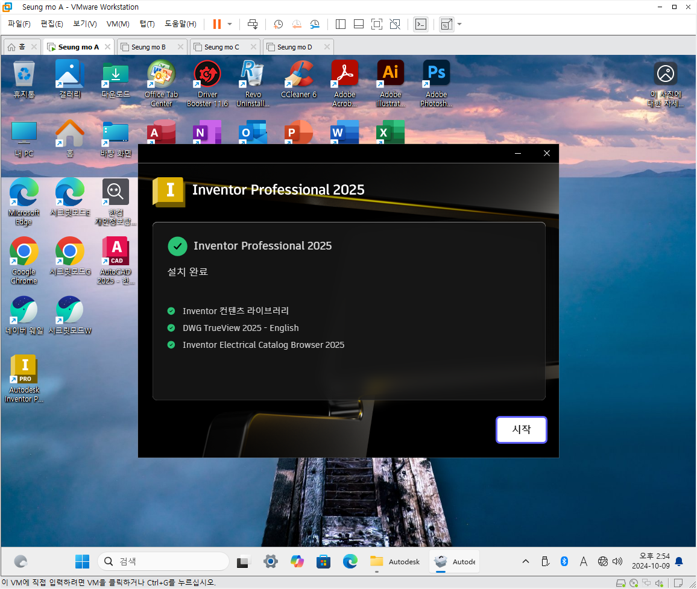Open the VM(M) menu
This screenshot has height=589, width=697.
118,24
